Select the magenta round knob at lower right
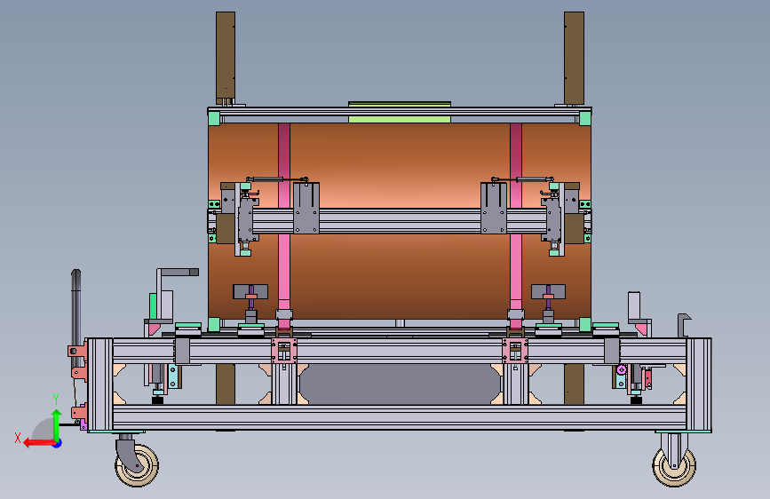Image resolution: width=770 pixels, height=499 pixels. [x=621, y=369]
